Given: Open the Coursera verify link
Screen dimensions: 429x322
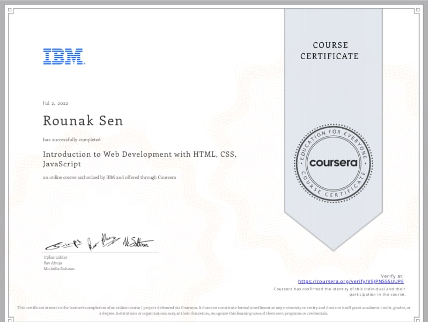Looking at the screenshot, I should [x=351, y=281].
